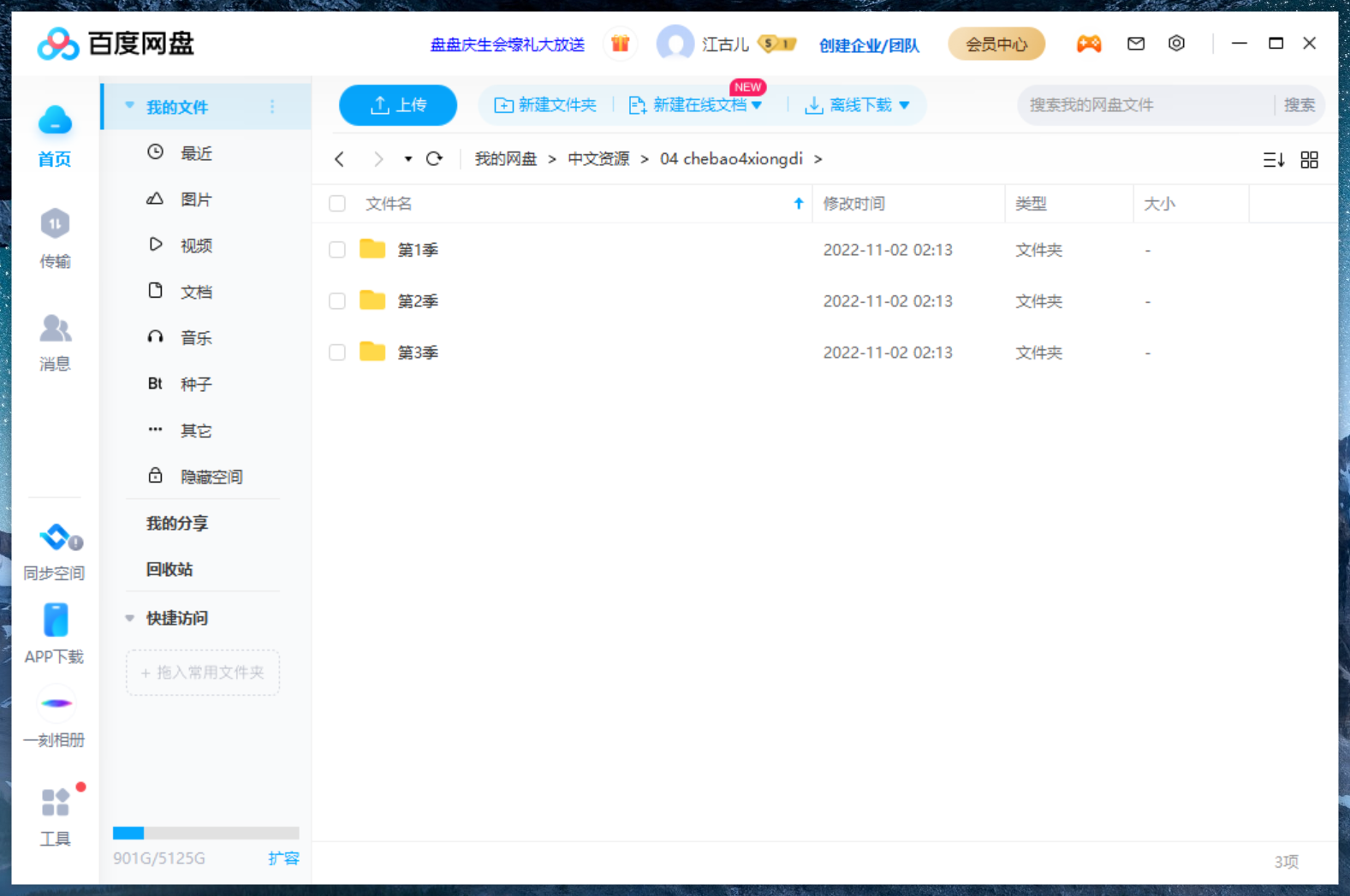The image size is (1350, 896).
Task: Tick the checkbox for 第1季
Action: pos(337,250)
